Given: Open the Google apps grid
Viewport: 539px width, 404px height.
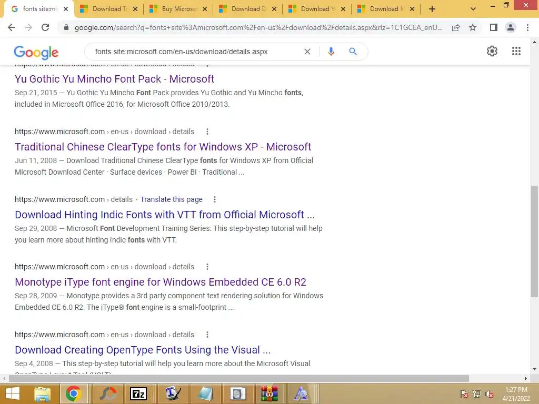Looking at the screenshot, I should click(516, 51).
